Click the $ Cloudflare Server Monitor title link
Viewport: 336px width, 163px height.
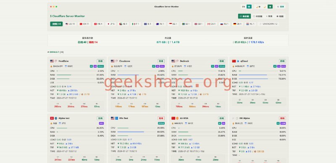(x=68, y=16)
